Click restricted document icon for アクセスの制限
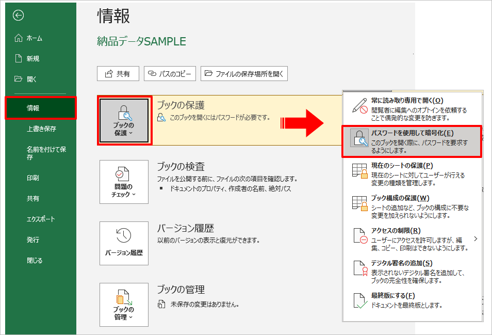Viewport: 492px width, 335px height. point(360,236)
